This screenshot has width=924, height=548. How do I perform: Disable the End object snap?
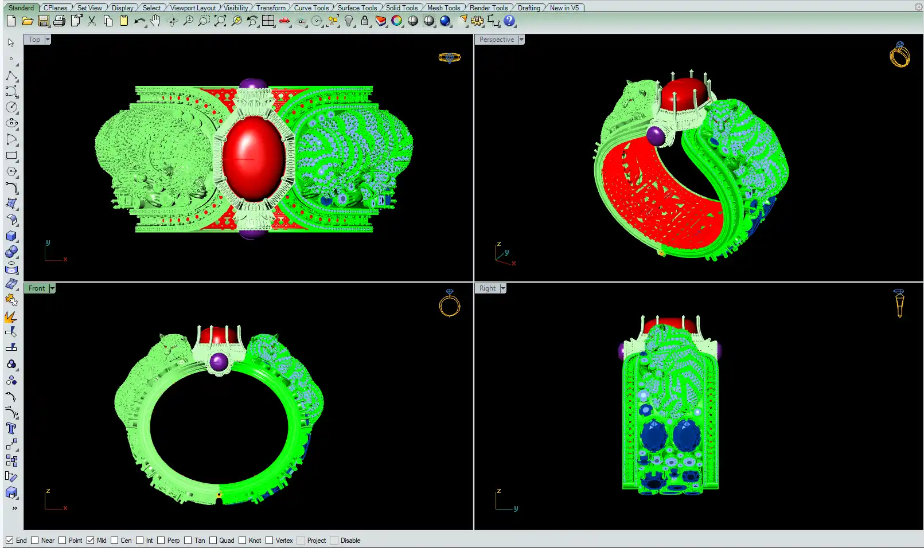point(9,540)
